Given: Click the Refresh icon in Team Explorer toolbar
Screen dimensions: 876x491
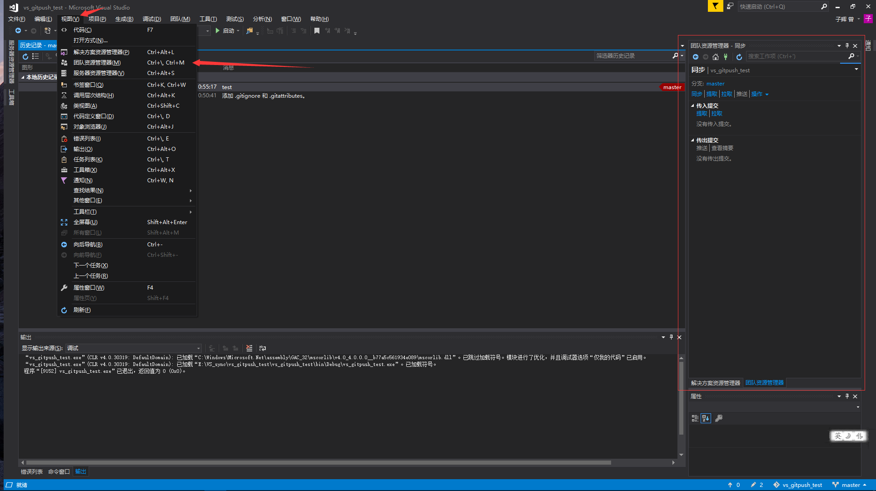Looking at the screenshot, I should click(739, 57).
